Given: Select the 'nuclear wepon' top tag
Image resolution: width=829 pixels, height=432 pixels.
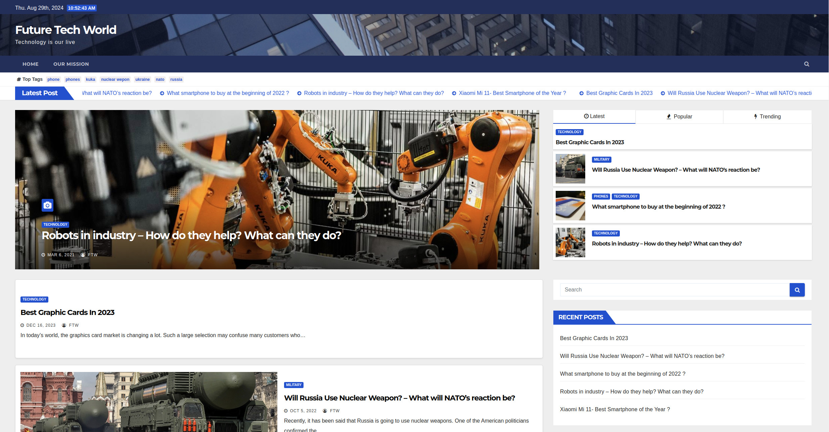Looking at the screenshot, I should [x=115, y=79].
